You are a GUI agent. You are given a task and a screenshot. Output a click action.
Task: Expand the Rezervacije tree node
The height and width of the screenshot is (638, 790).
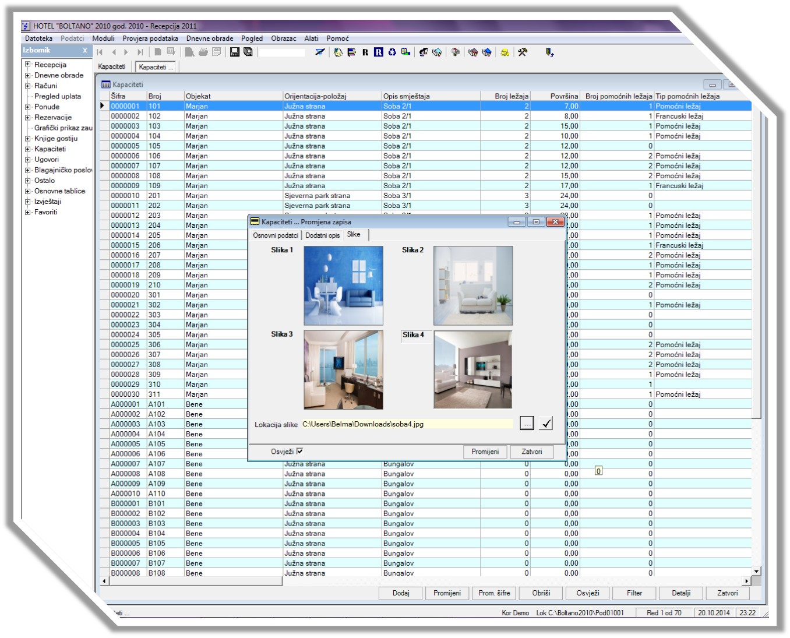point(27,117)
